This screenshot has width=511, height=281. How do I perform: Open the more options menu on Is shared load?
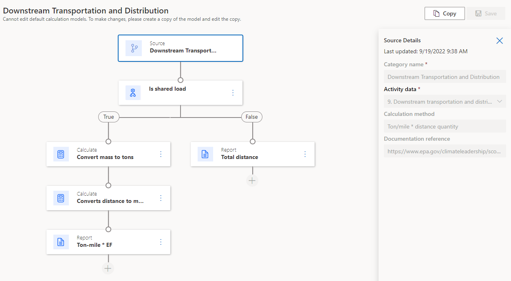click(233, 93)
